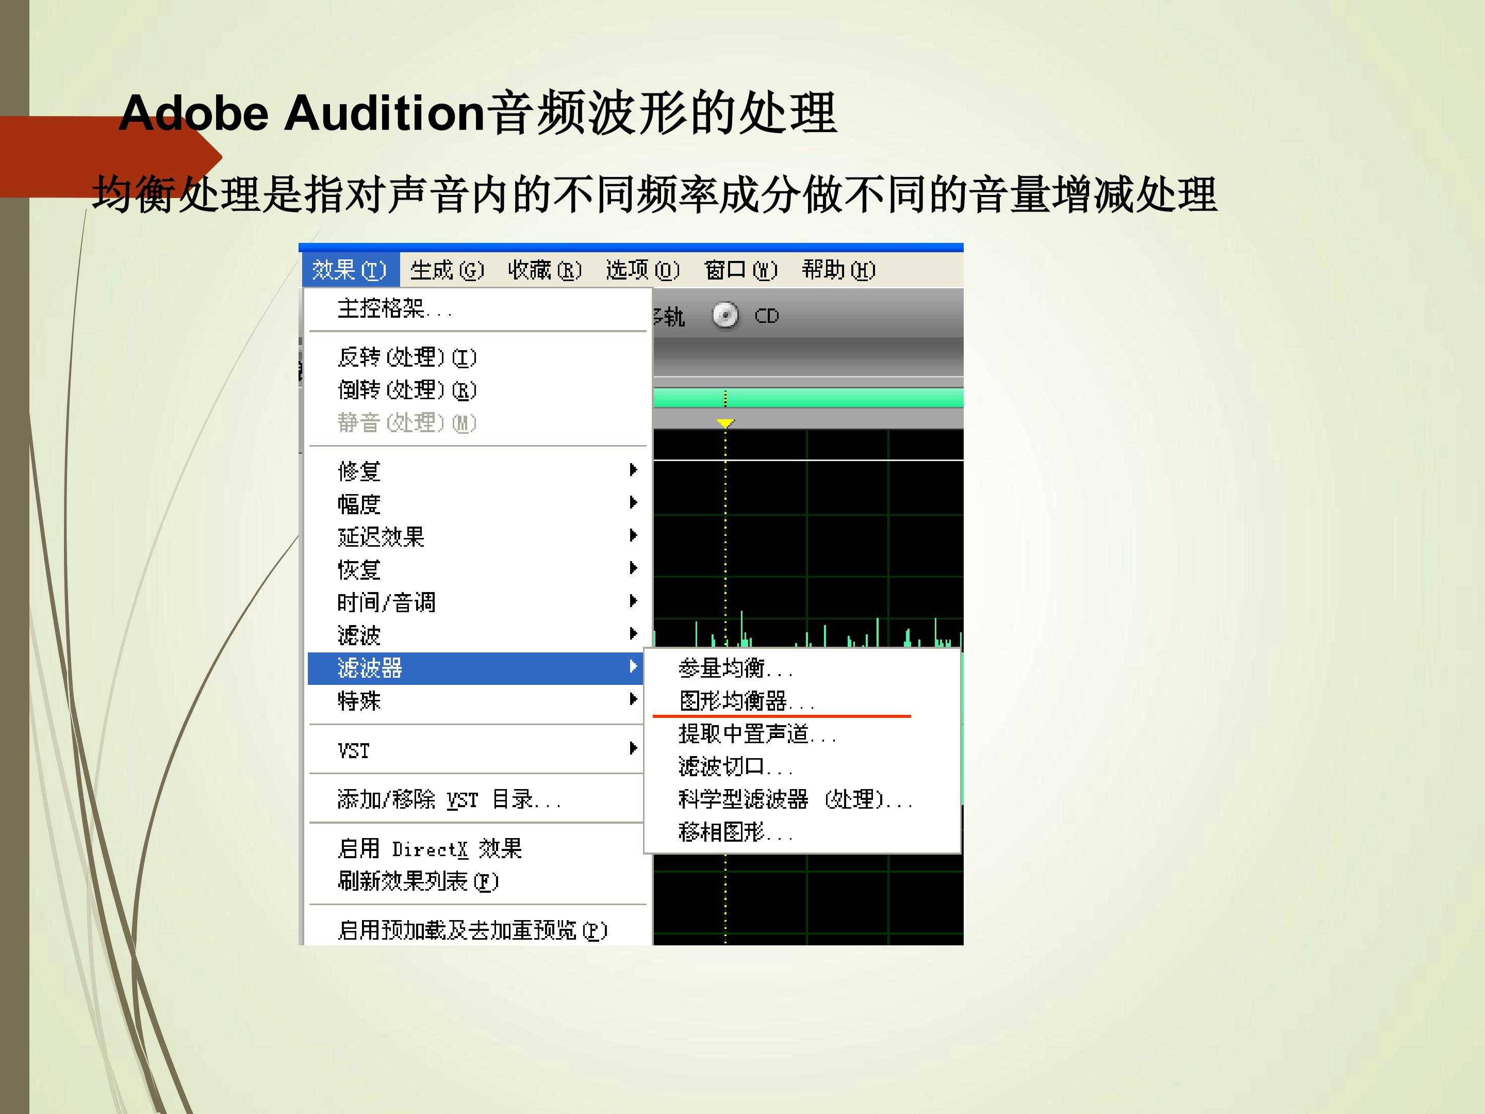Open the 帮助(H) menu
1485x1114 pixels.
coord(839,270)
